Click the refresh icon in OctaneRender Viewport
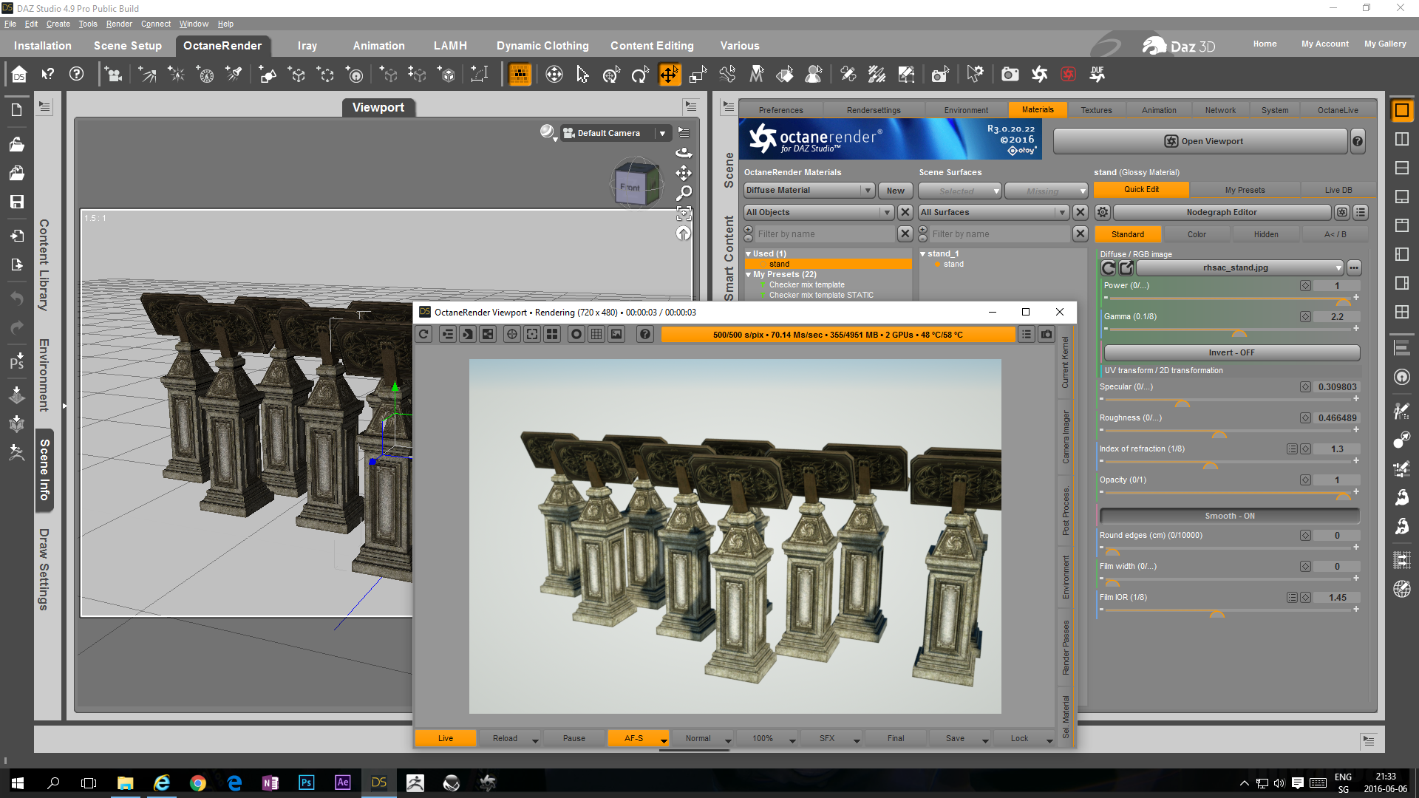The image size is (1419, 798). coord(423,335)
